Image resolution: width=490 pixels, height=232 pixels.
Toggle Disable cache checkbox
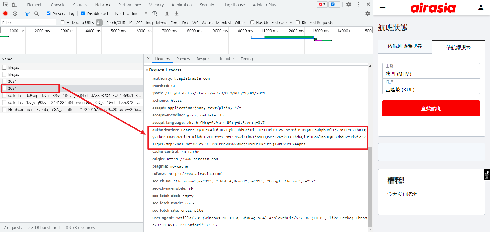(x=83, y=13)
